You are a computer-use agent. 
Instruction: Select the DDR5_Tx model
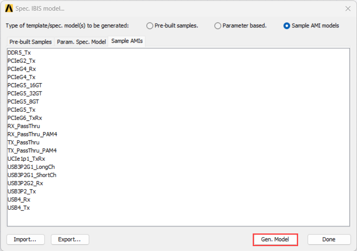tap(19, 52)
